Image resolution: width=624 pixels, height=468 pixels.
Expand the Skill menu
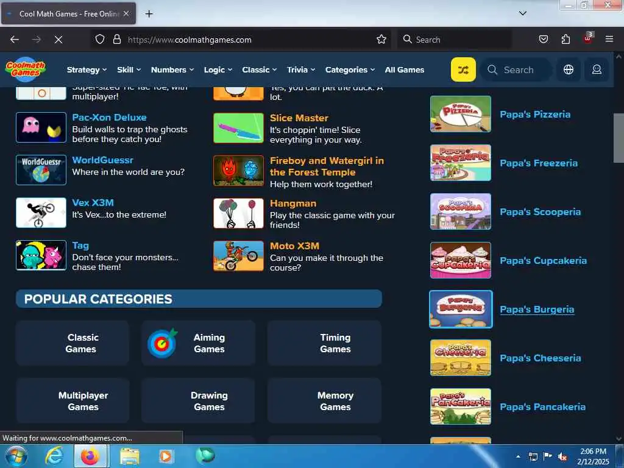(129, 69)
